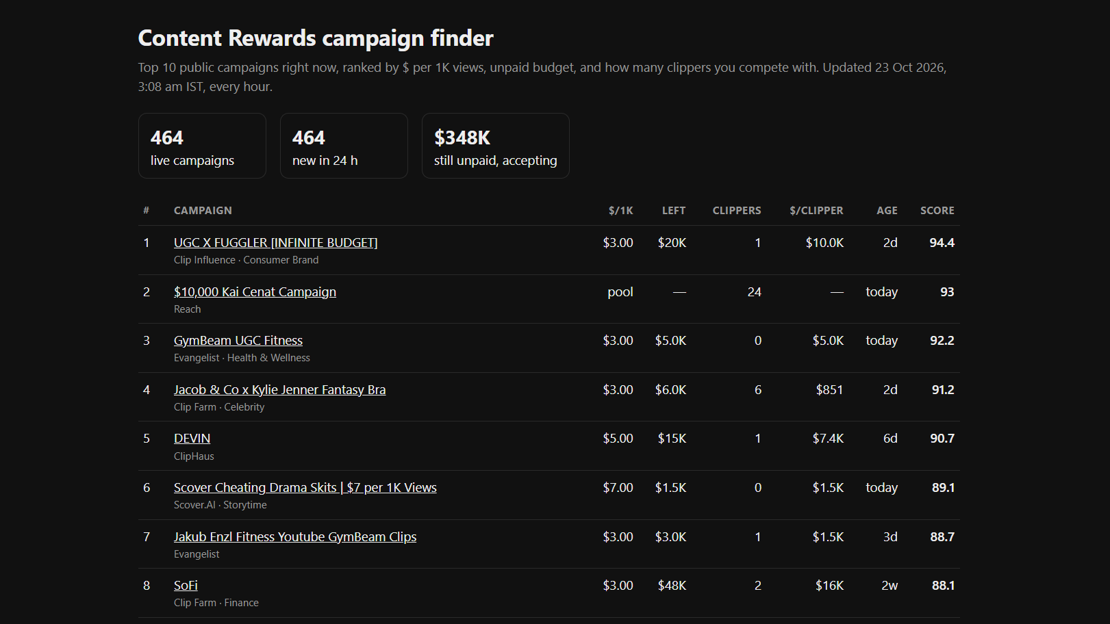Click the $/CLIPPER column header

tap(816, 211)
